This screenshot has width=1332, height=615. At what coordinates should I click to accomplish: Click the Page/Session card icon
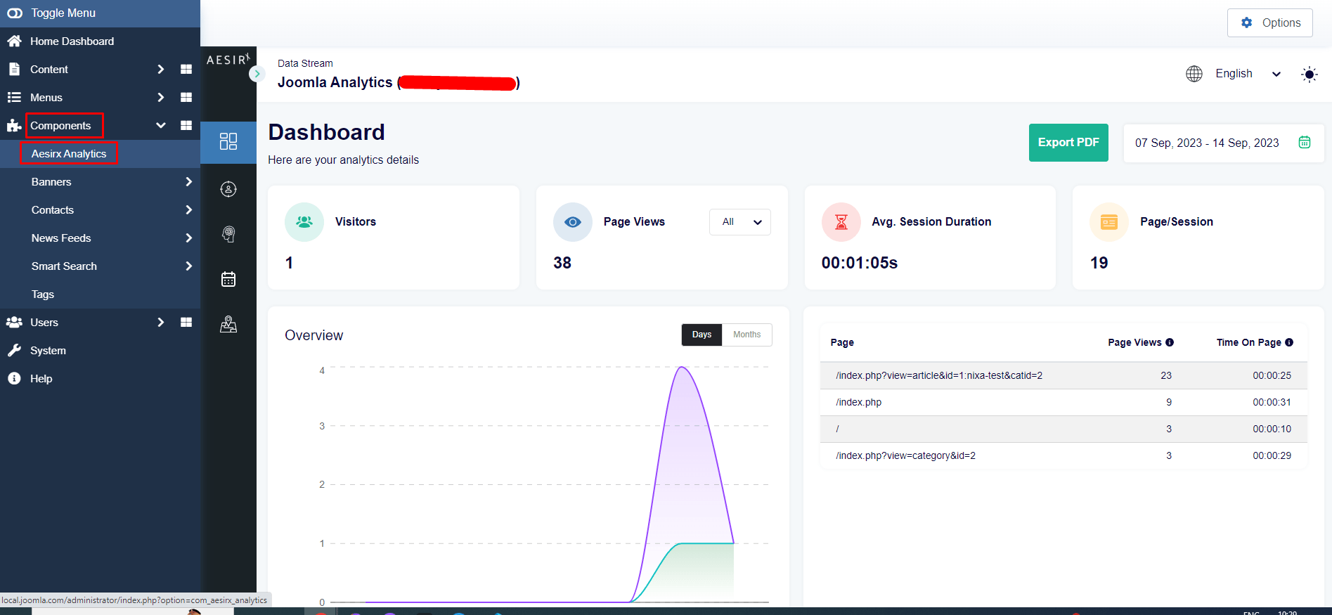[x=1109, y=222]
